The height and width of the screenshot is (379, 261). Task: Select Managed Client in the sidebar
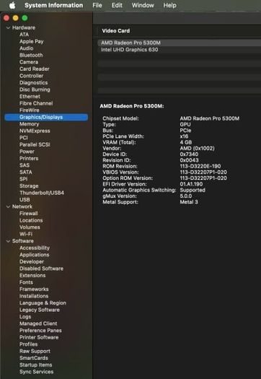(x=38, y=324)
